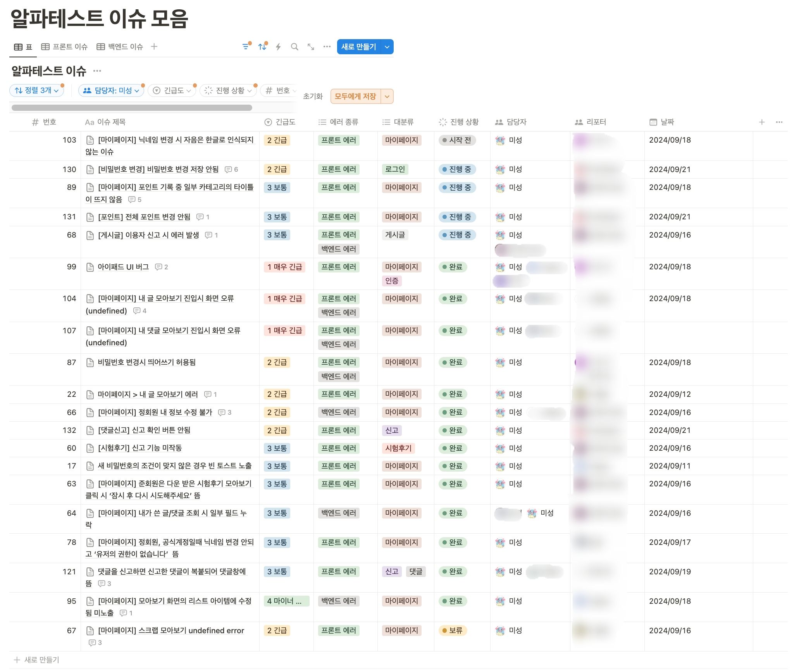The width and height of the screenshot is (792, 672).
Task: Open automations lightning bolt icon
Action: click(x=278, y=47)
